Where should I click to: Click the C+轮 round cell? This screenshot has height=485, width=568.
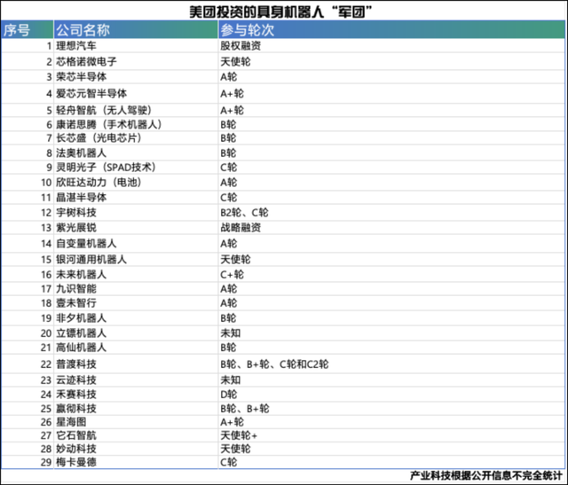click(x=391, y=274)
